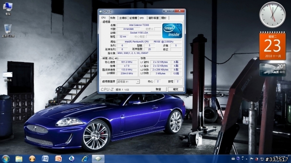Click the Action Center flag tray icon
This screenshot has width=291, height=163.
coord(251,159)
